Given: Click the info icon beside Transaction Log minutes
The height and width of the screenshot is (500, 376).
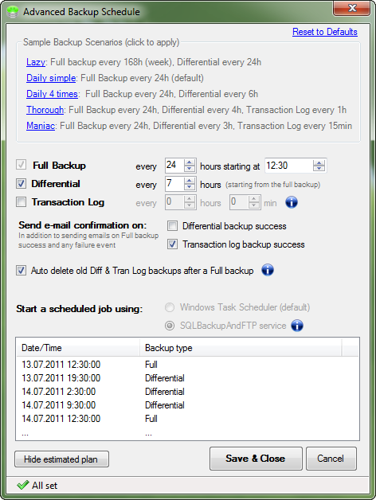Looking at the screenshot, I should click(x=292, y=202).
